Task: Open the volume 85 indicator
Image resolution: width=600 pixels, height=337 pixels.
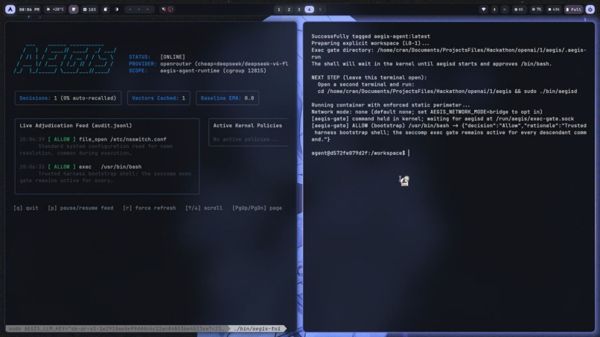Action: (x=519, y=9)
